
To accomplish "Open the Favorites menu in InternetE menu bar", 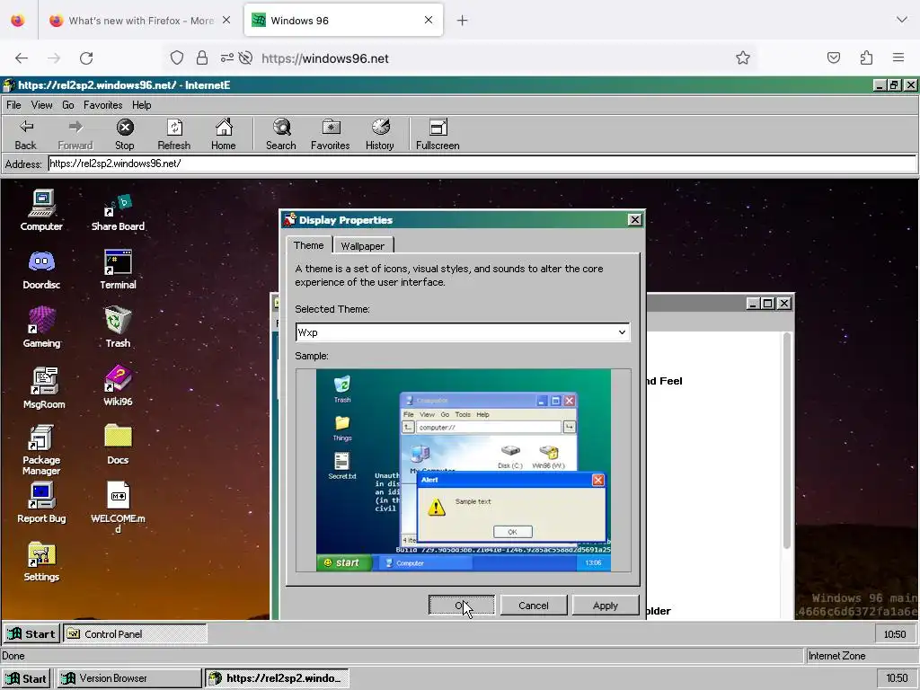I will click(x=102, y=105).
